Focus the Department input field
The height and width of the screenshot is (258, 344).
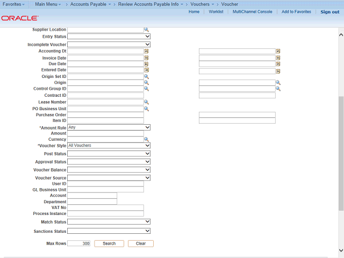click(x=92, y=202)
